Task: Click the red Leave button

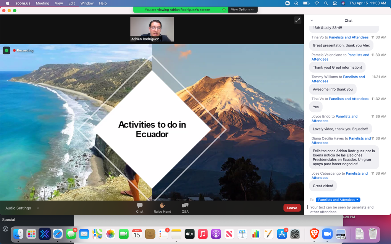Action: pyautogui.click(x=292, y=208)
